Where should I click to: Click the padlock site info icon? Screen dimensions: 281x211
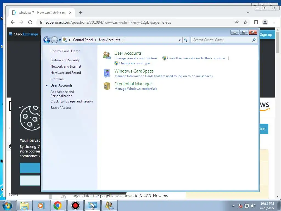coord(41,22)
